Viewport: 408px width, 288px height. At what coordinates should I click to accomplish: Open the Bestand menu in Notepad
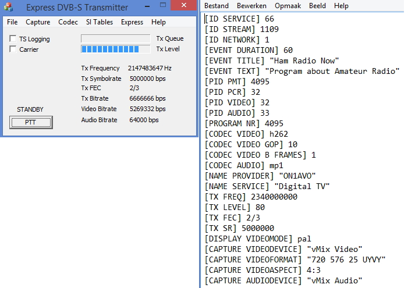pyautogui.click(x=216, y=6)
